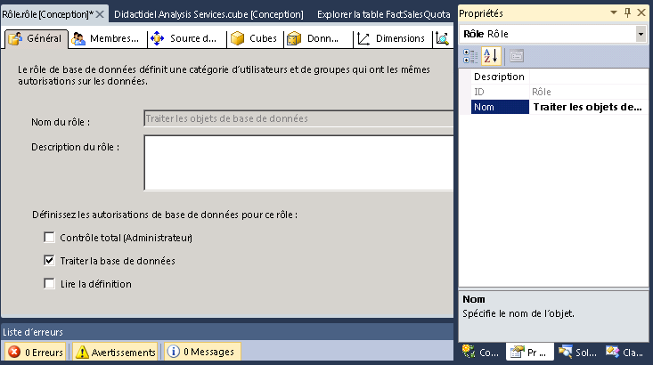Check the Lire la définition option
The height and width of the screenshot is (365, 653).
tap(49, 284)
